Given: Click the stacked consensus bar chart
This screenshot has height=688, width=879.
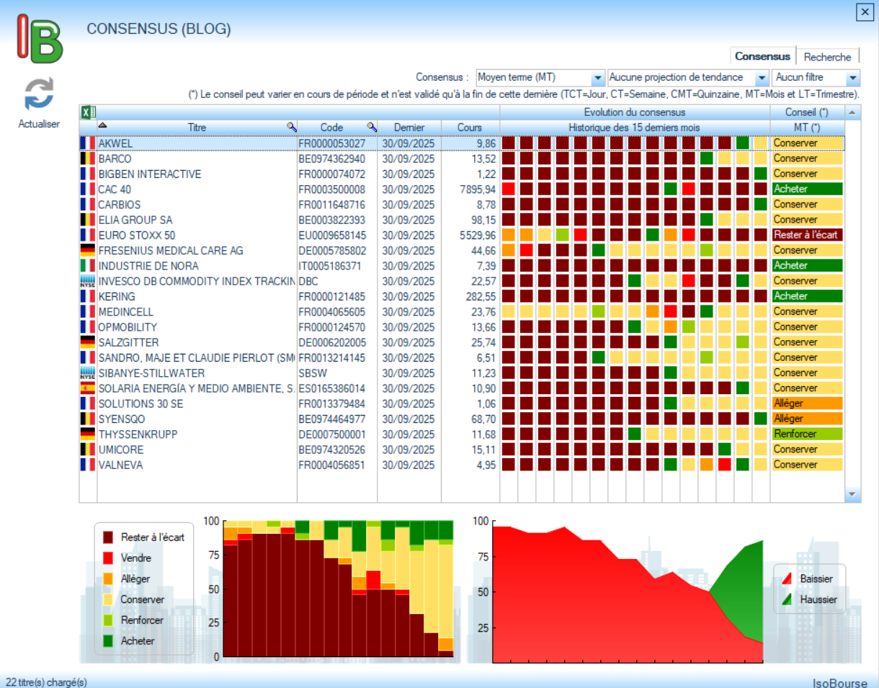Looking at the screenshot, I should pos(338,589).
